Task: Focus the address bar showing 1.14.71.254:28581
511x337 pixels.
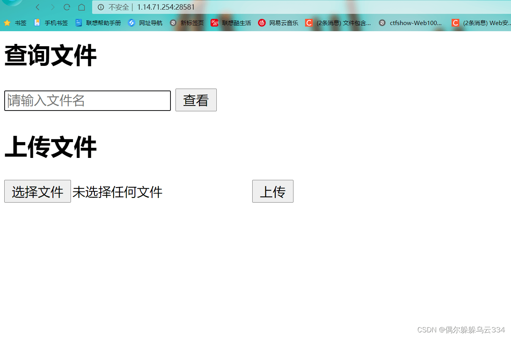Action: pyautogui.click(x=302, y=7)
